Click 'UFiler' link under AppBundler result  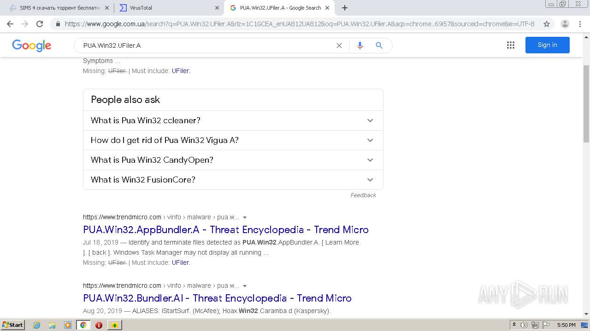pos(180,263)
